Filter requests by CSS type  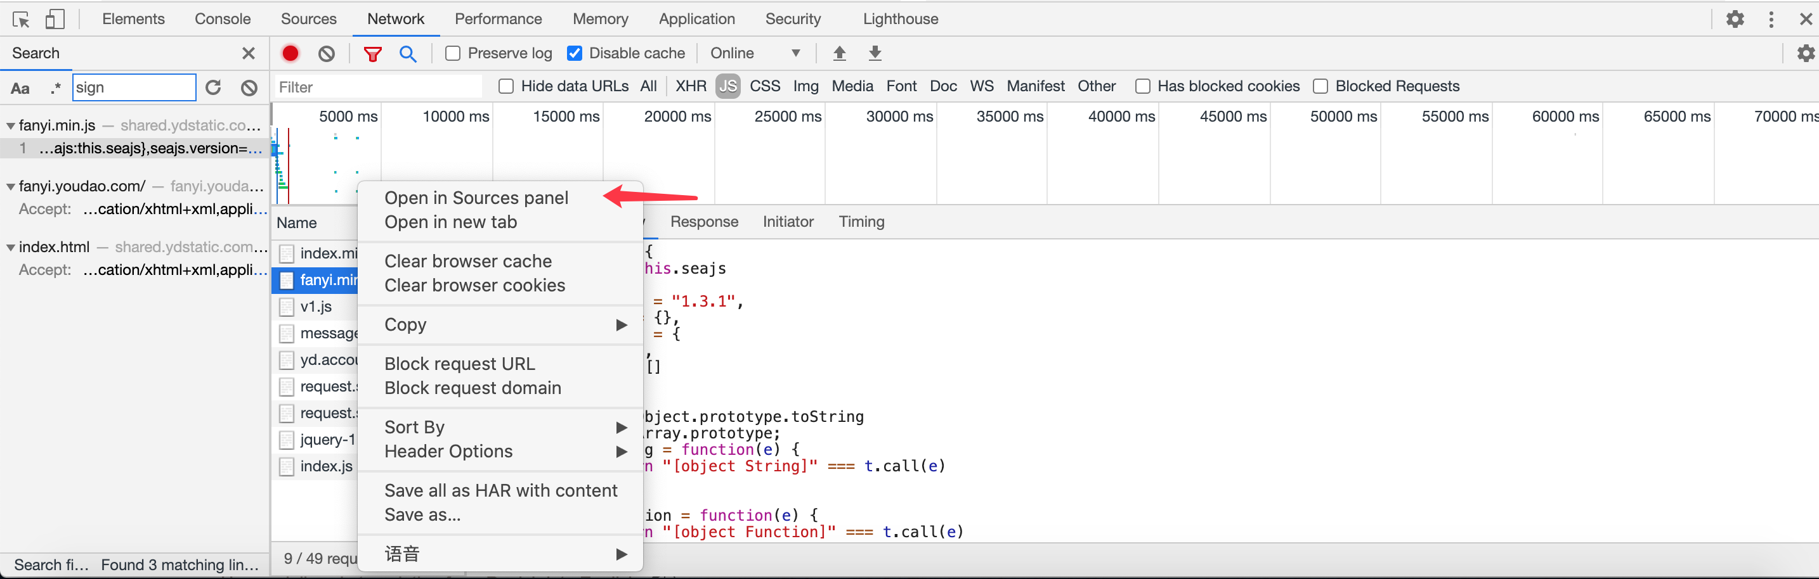[765, 86]
